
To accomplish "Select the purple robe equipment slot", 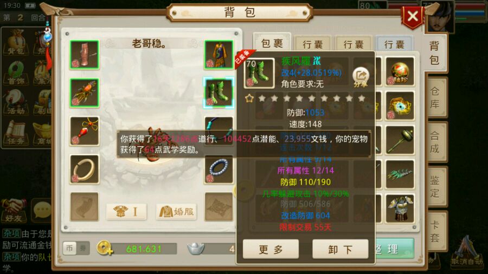I will click(x=219, y=54).
